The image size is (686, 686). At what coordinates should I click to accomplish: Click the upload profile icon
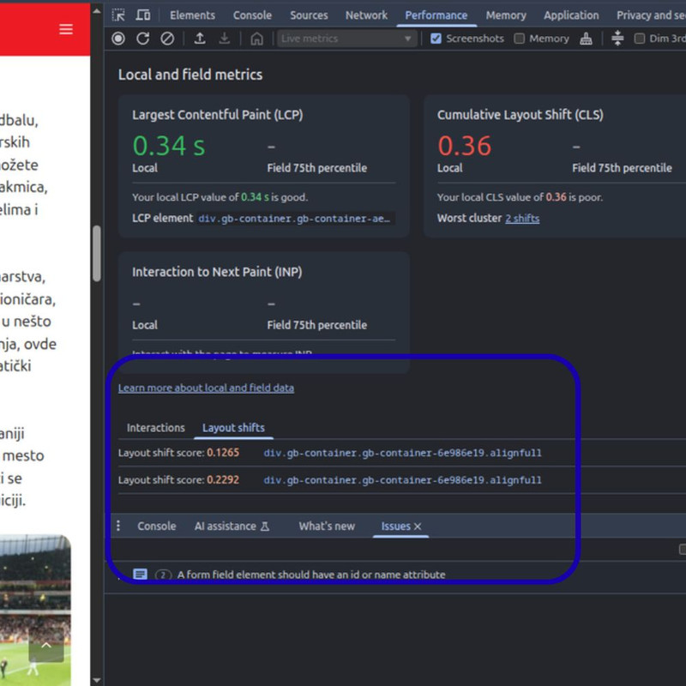tap(200, 39)
